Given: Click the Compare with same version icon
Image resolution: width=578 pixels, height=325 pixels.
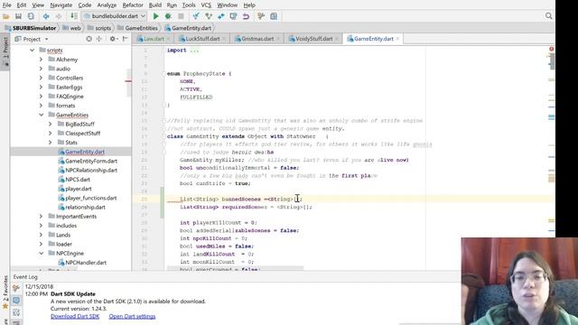Looking at the screenshot, I should coord(220,16).
